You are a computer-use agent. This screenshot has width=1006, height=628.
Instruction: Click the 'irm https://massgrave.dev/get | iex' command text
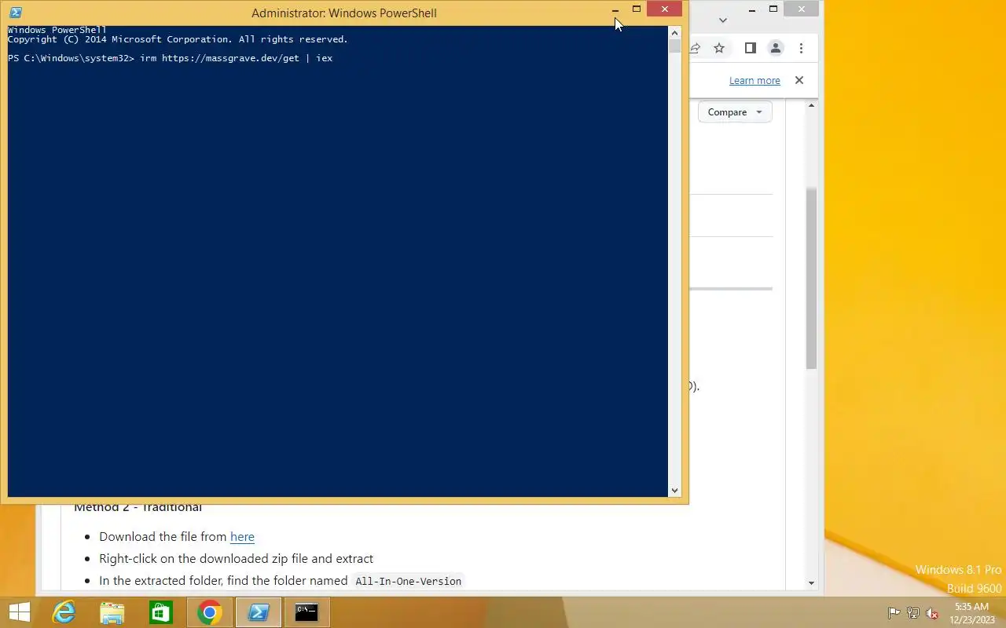coord(236,58)
